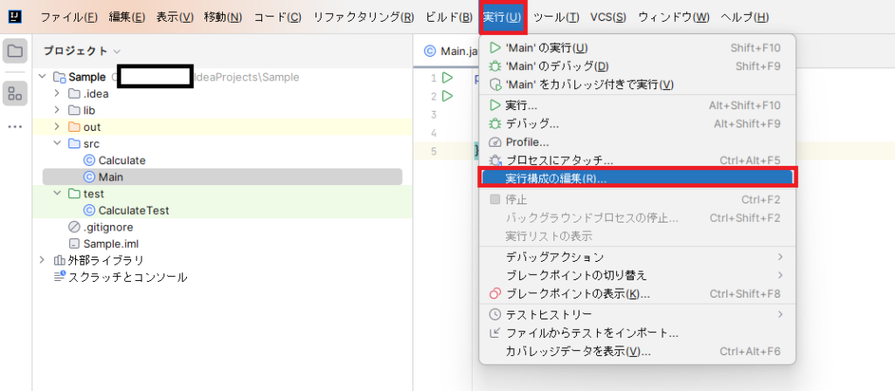Screen dimensions: 895x391
Task: Open the Structure tool window icon
Action: click(x=15, y=93)
